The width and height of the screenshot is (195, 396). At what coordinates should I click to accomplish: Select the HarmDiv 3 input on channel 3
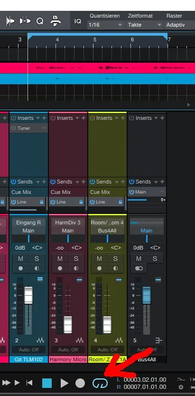[68, 222]
